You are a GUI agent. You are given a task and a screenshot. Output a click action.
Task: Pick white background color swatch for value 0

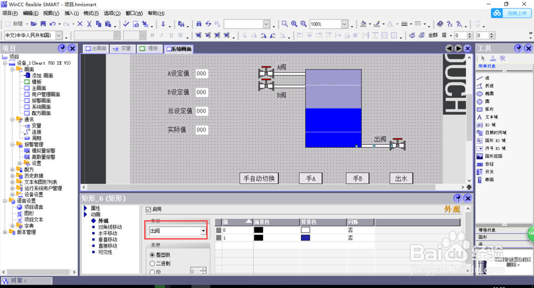(x=305, y=230)
